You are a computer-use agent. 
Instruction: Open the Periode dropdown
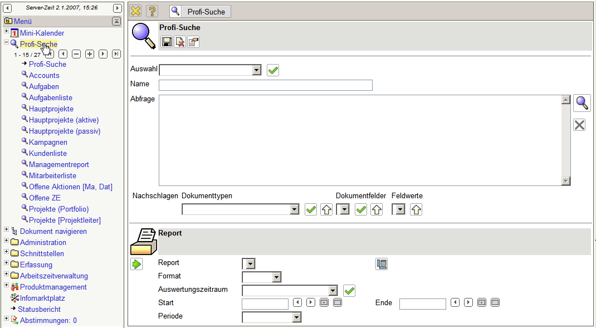297,317
